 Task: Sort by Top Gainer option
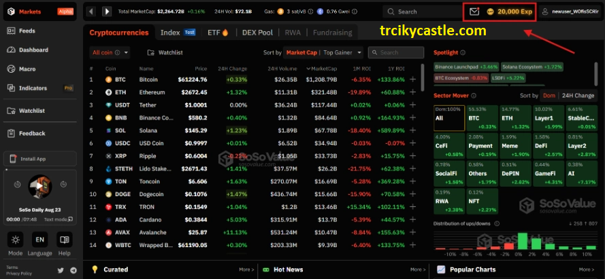[338, 53]
